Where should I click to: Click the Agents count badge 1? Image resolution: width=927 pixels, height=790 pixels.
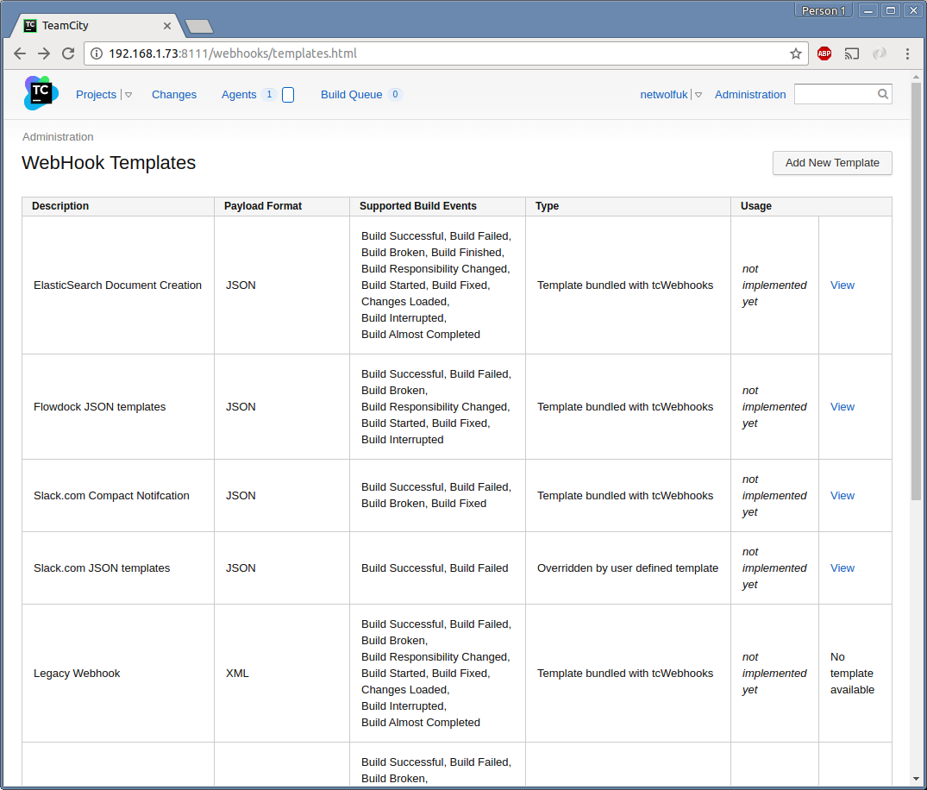[x=269, y=95]
